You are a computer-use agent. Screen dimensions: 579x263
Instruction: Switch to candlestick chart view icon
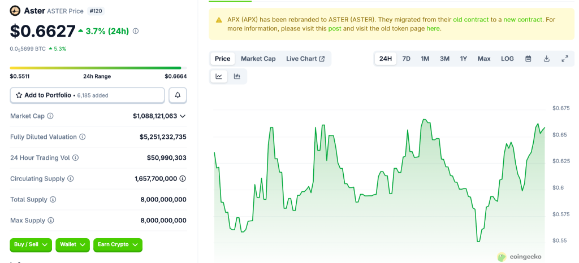click(x=237, y=76)
